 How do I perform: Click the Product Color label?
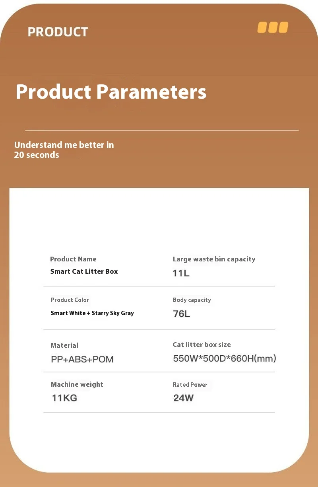pos(70,300)
